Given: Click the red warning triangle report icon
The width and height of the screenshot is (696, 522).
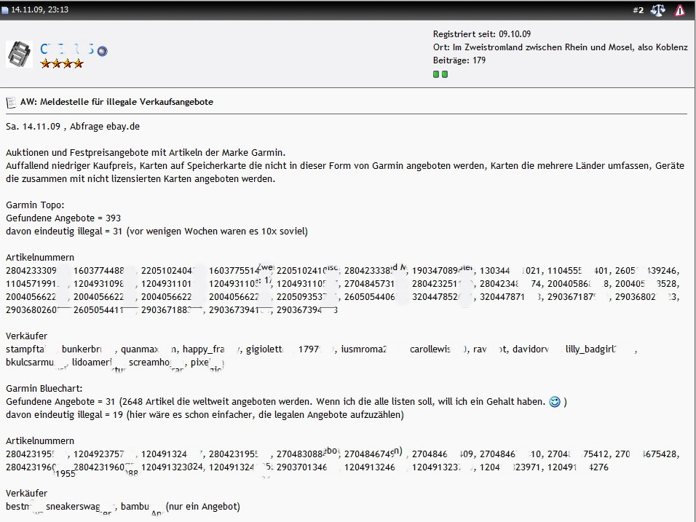Looking at the screenshot, I should click(x=680, y=10).
